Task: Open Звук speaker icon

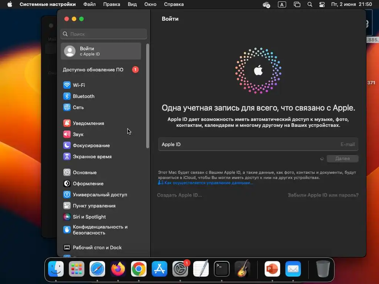Action: (67, 134)
